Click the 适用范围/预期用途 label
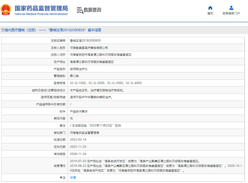Screen dimensions: 248x183 tap(53, 97)
